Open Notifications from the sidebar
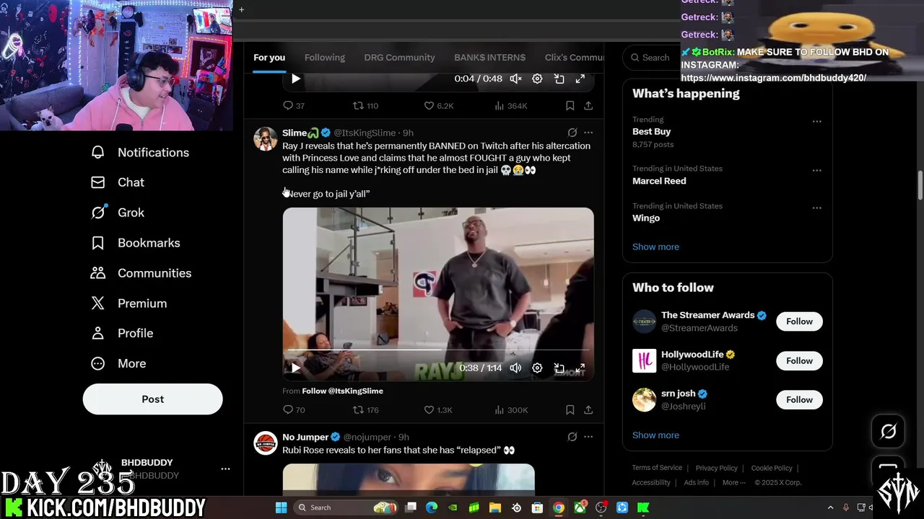924x519 pixels. coord(140,152)
